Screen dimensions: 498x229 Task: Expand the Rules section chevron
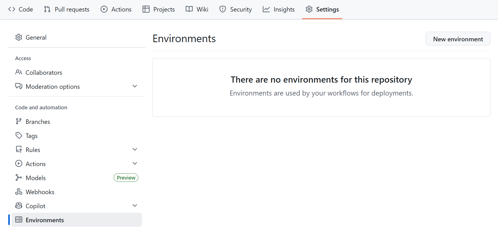135,149
